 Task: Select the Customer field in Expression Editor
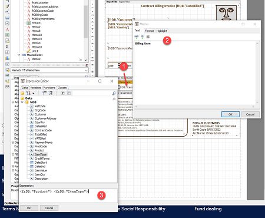41,114
